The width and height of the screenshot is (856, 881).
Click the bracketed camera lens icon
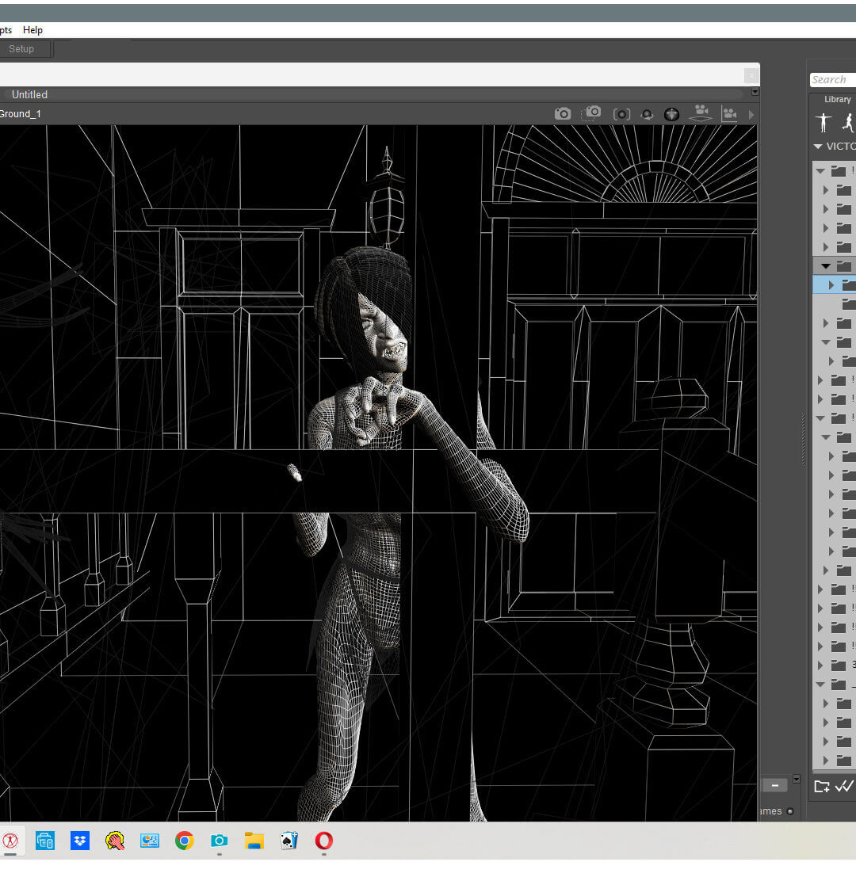click(621, 115)
